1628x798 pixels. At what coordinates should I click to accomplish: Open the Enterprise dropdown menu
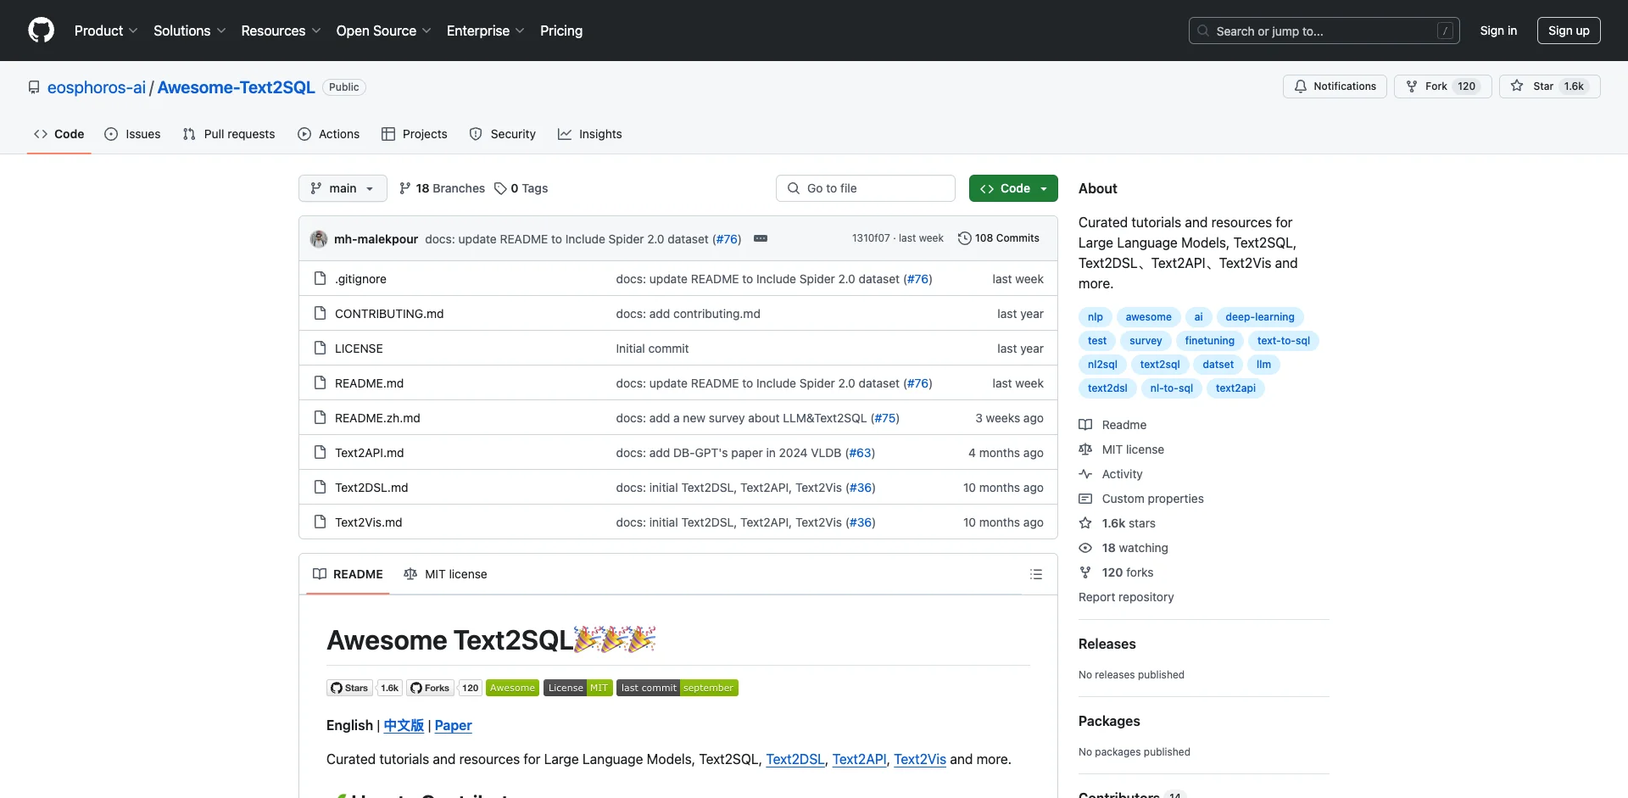point(485,31)
